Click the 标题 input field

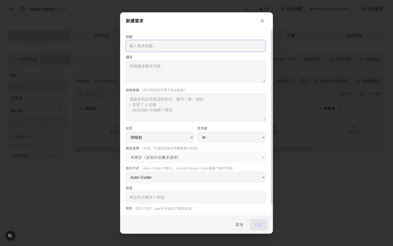click(196, 46)
